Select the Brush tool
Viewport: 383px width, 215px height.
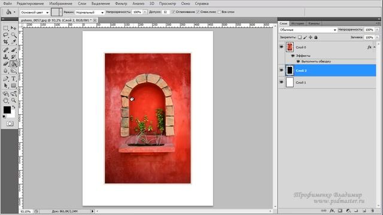(x=13, y=50)
